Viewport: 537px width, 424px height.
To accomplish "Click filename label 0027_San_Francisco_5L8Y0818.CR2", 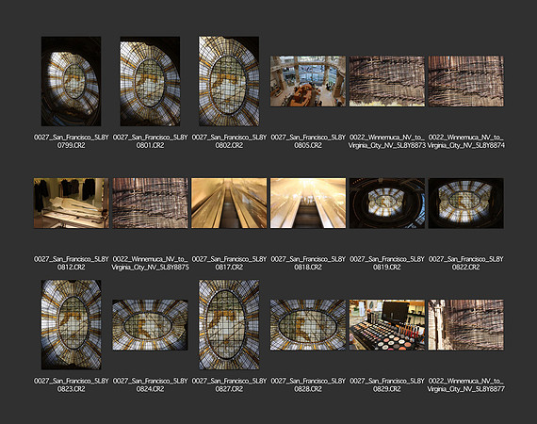I will pos(308,263).
